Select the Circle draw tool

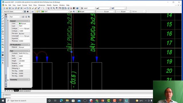click(3, 31)
